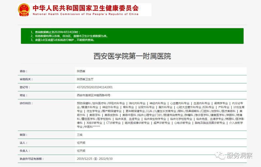Click the English National Health Commission subtitle
This screenshot has width=261, height=167.
tap(85, 14)
